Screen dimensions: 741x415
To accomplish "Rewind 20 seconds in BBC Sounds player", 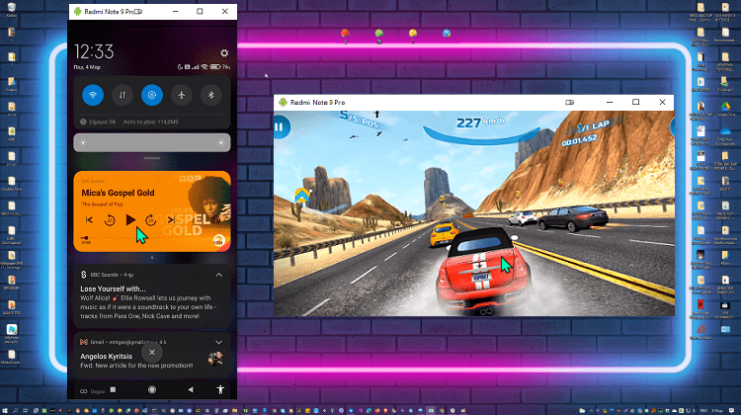I will tap(110, 220).
